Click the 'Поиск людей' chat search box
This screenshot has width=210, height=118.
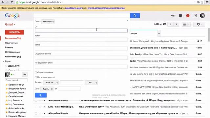pyautogui.click(x=16, y=80)
